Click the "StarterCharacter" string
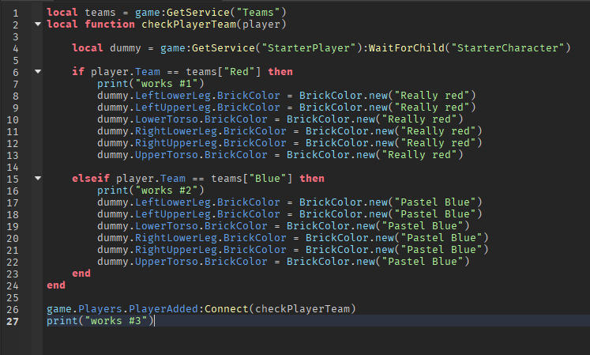The height and width of the screenshot is (355, 590). coord(508,48)
